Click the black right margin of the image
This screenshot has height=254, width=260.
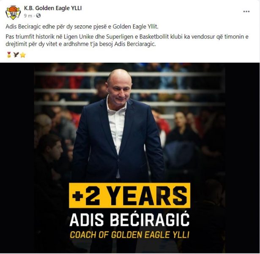click(x=242, y=158)
